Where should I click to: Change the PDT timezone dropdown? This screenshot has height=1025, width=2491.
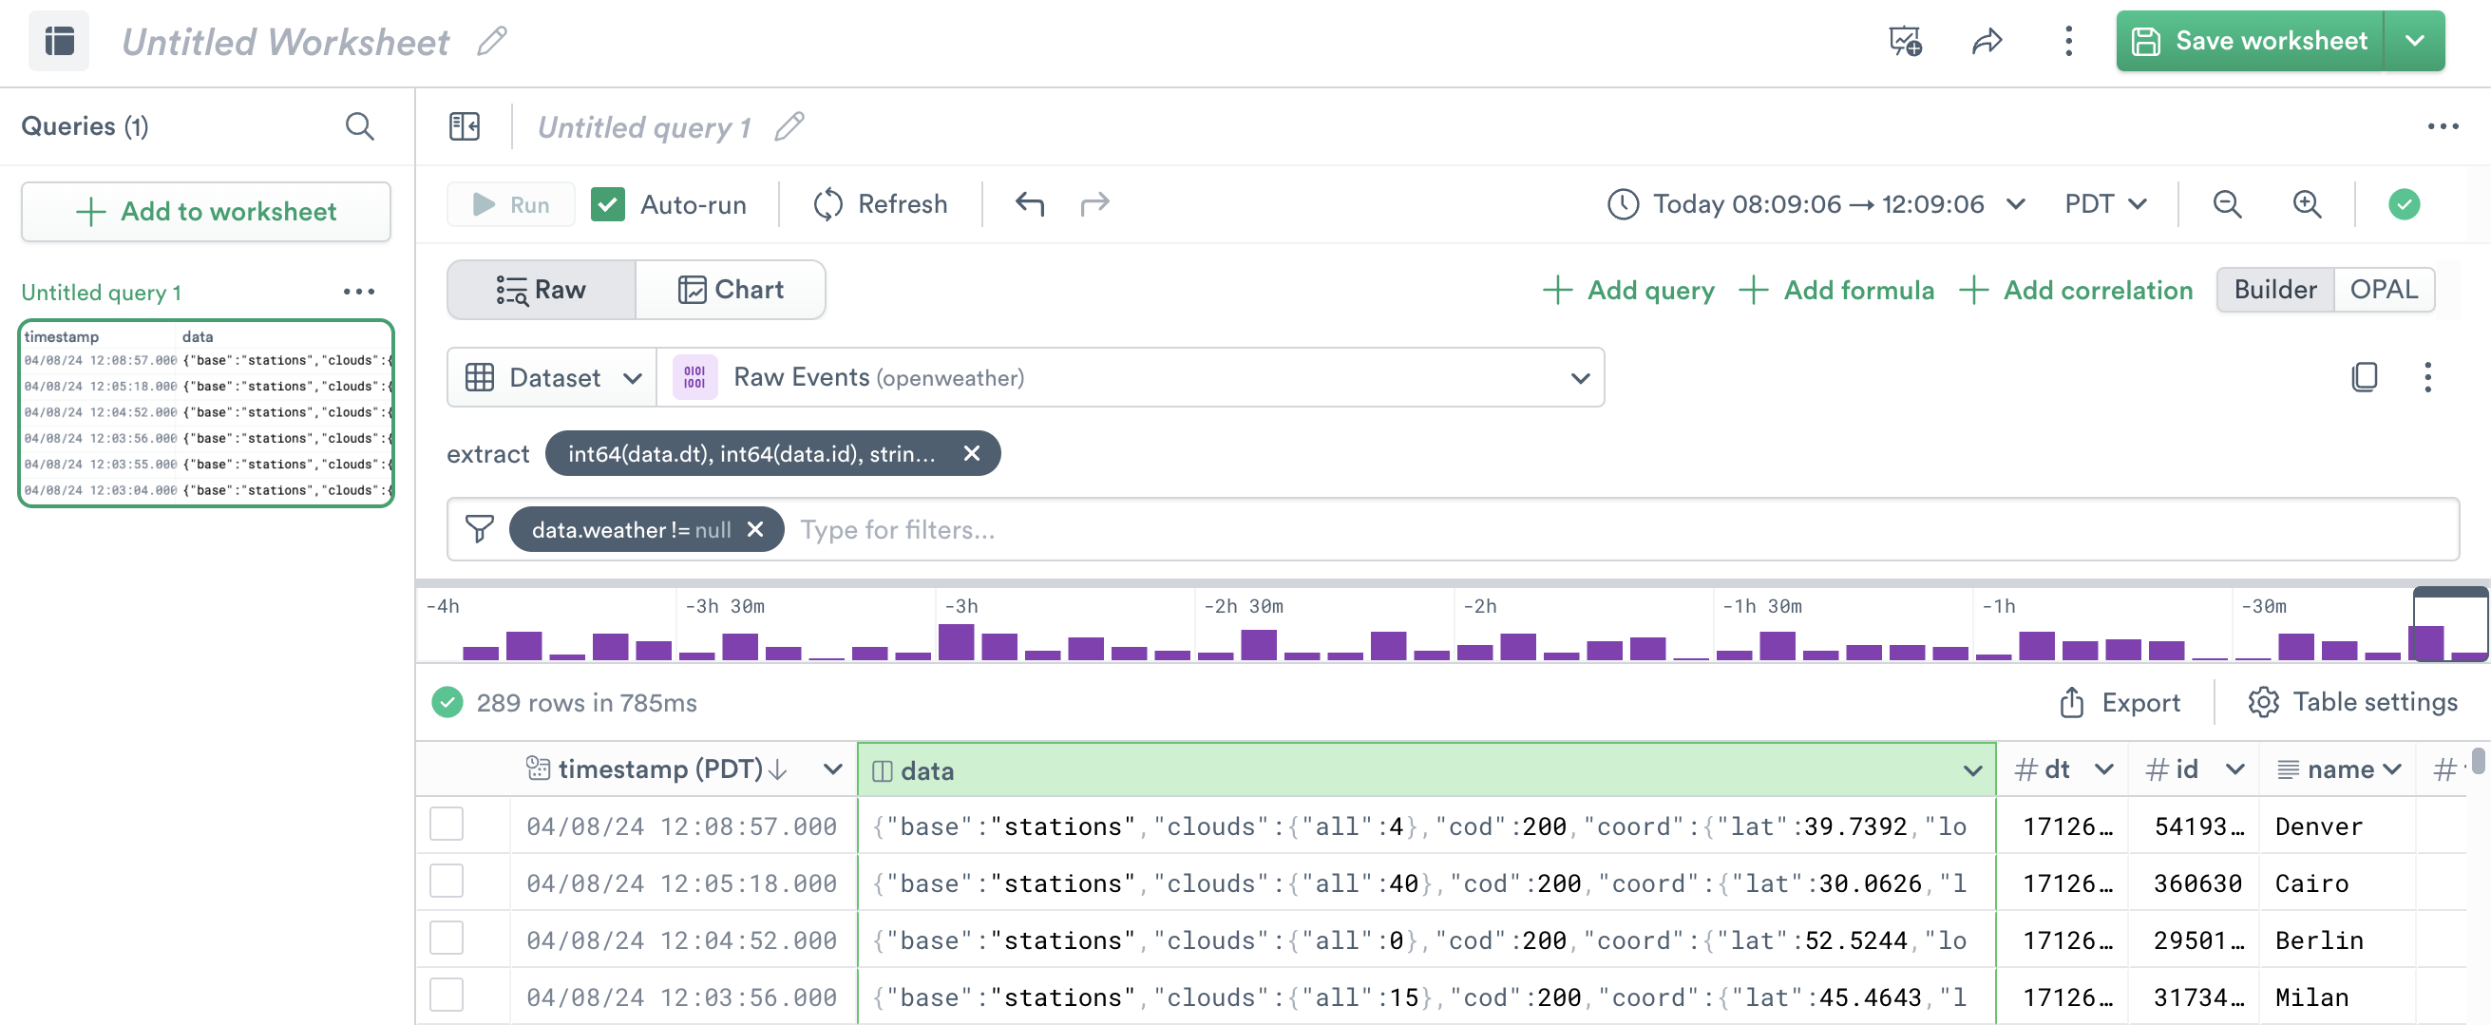point(2106,204)
